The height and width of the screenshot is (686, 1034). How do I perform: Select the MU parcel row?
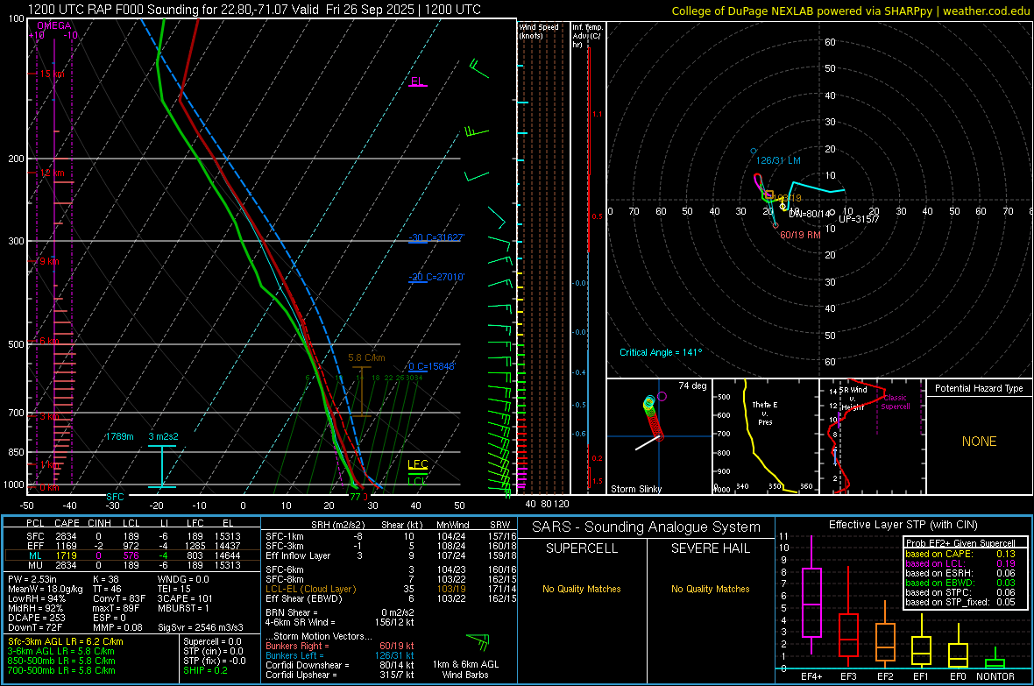coord(132,564)
